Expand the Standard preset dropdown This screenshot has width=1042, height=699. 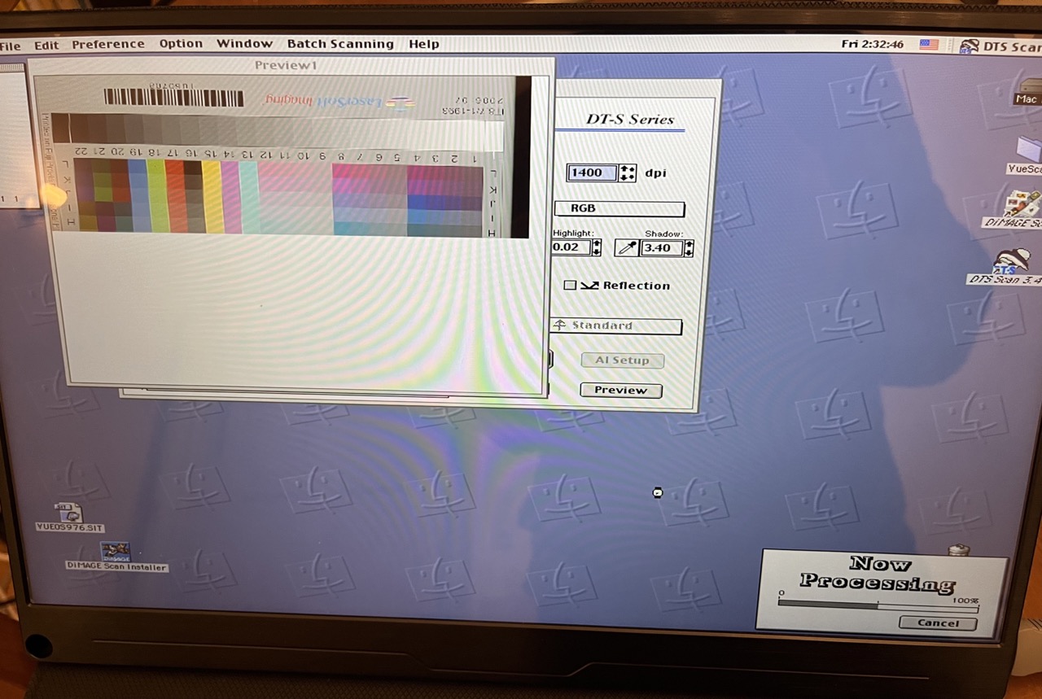pyautogui.click(x=616, y=326)
